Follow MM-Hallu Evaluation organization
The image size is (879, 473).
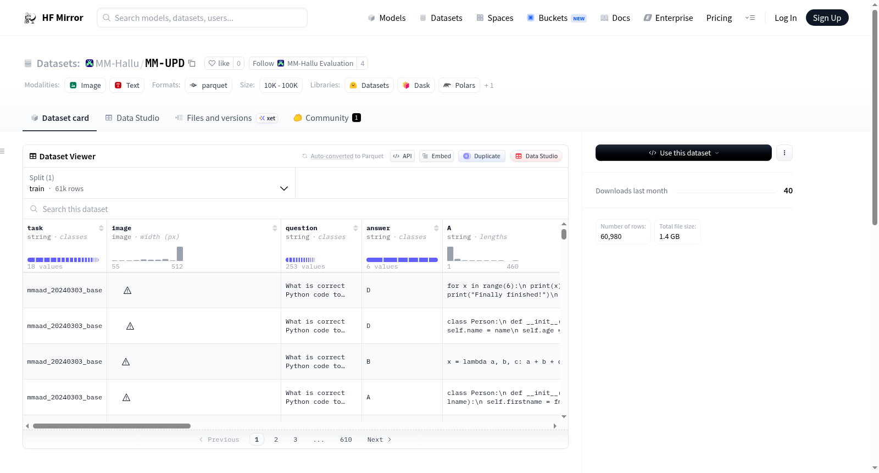(x=303, y=63)
